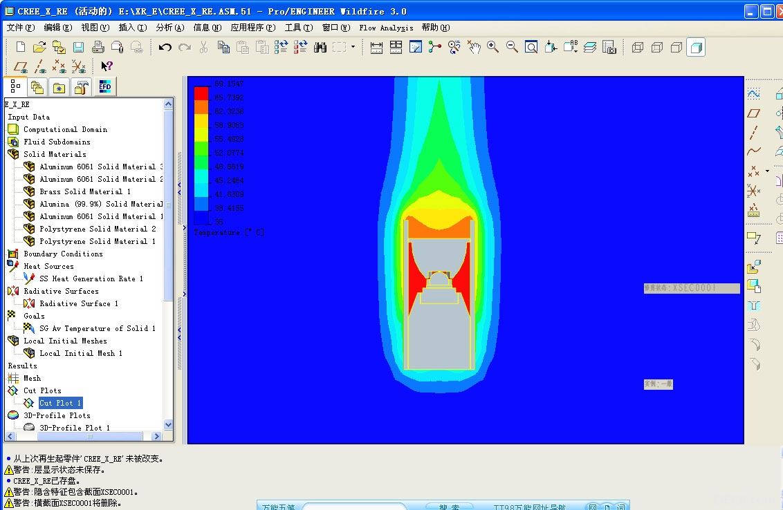This screenshot has height=510, width=783.
Task: Click the yellow swatch in temperature legend
Action: 201,121
